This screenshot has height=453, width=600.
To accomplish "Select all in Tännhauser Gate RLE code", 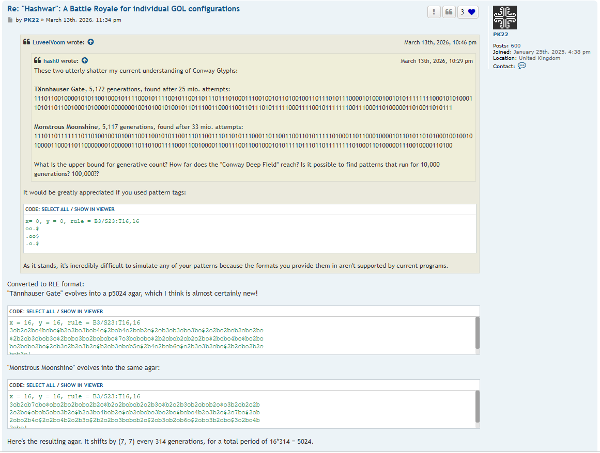I will tap(40, 311).
